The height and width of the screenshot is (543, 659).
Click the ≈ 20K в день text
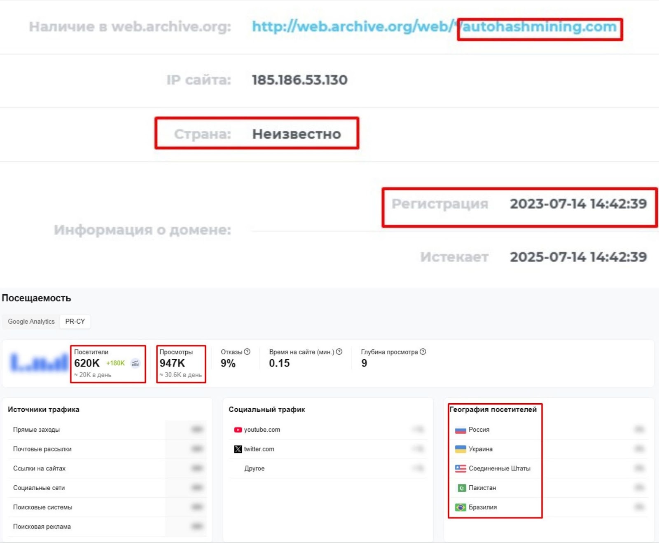point(93,375)
